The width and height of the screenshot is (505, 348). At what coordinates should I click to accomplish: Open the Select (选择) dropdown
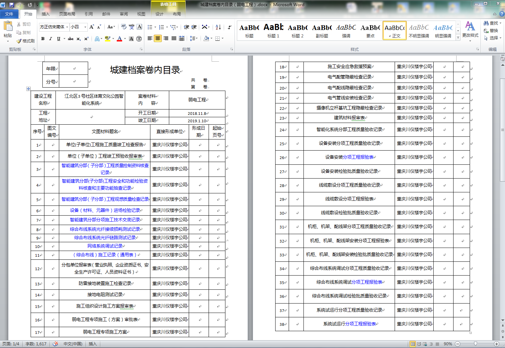tap(492, 38)
